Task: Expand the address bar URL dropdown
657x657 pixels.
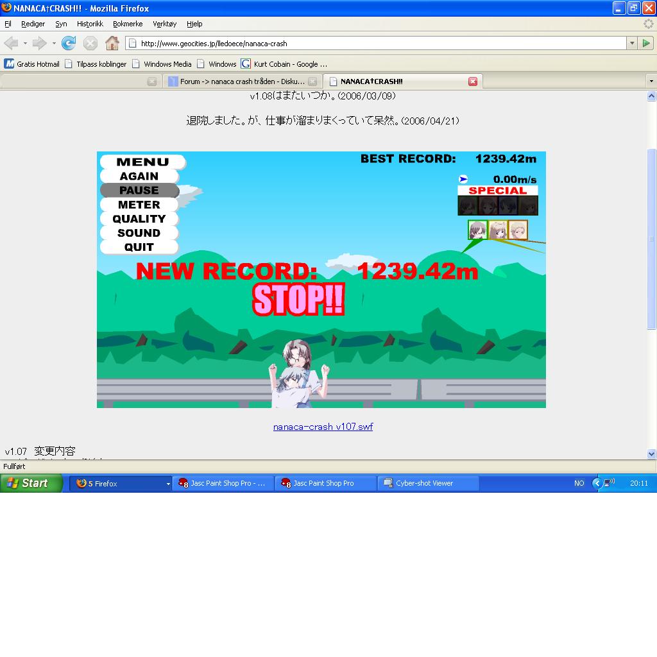Action: tap(632, 43)
